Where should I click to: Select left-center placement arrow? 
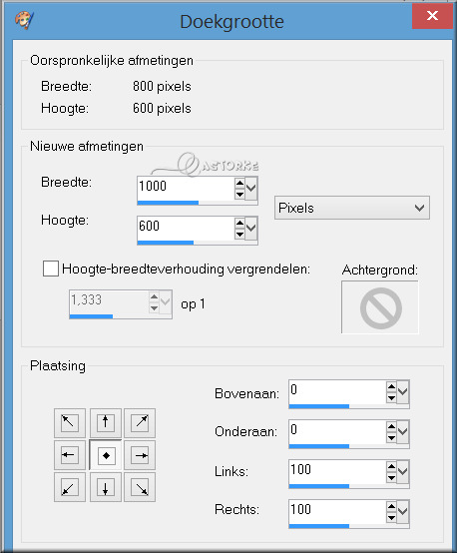[x=70, y=455]
